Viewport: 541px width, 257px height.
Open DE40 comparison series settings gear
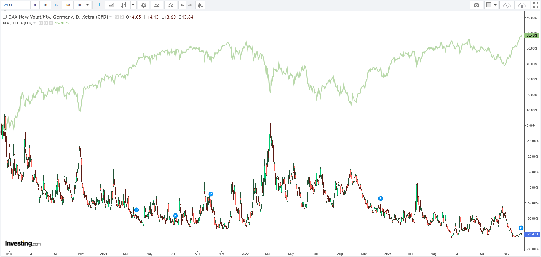click(46, 23)
